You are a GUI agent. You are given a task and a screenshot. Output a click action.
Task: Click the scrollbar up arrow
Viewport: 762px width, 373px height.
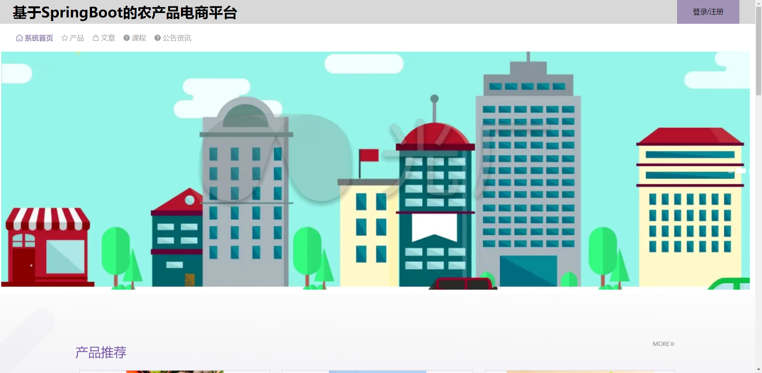[x=759, y=3]
